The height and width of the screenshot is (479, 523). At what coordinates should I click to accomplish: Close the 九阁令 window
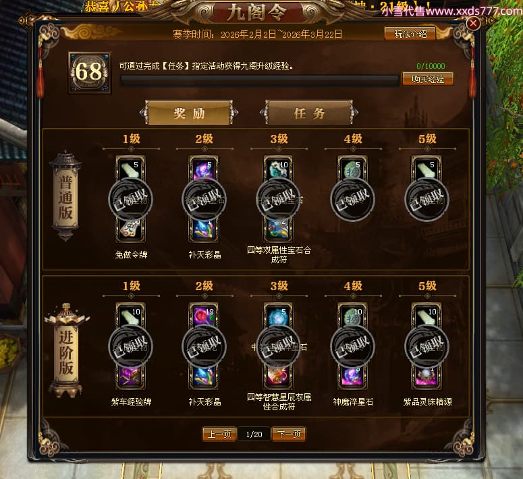[473, 23]
